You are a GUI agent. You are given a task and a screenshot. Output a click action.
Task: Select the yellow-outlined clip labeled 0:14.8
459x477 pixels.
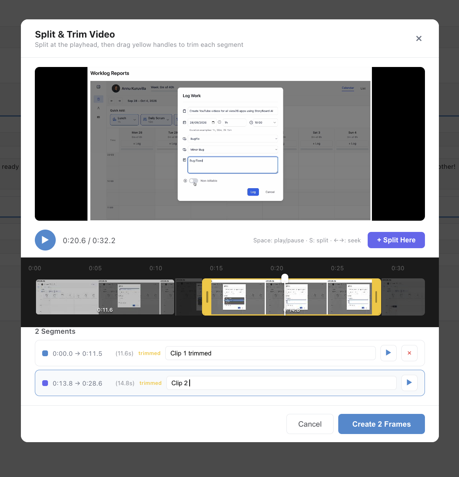[x=291, y=297]
